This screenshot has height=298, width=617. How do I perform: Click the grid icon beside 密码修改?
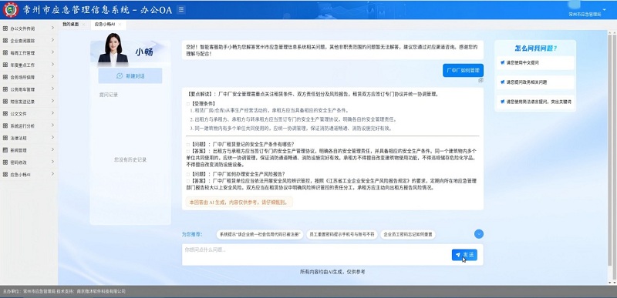tap(5, 162)
